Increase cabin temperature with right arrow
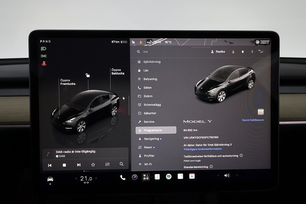Viewport: 306px width, 204px height. coord(96,178)
